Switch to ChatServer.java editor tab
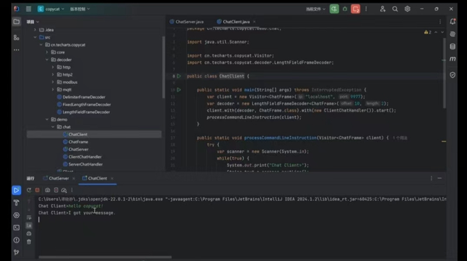 (187, 22)
